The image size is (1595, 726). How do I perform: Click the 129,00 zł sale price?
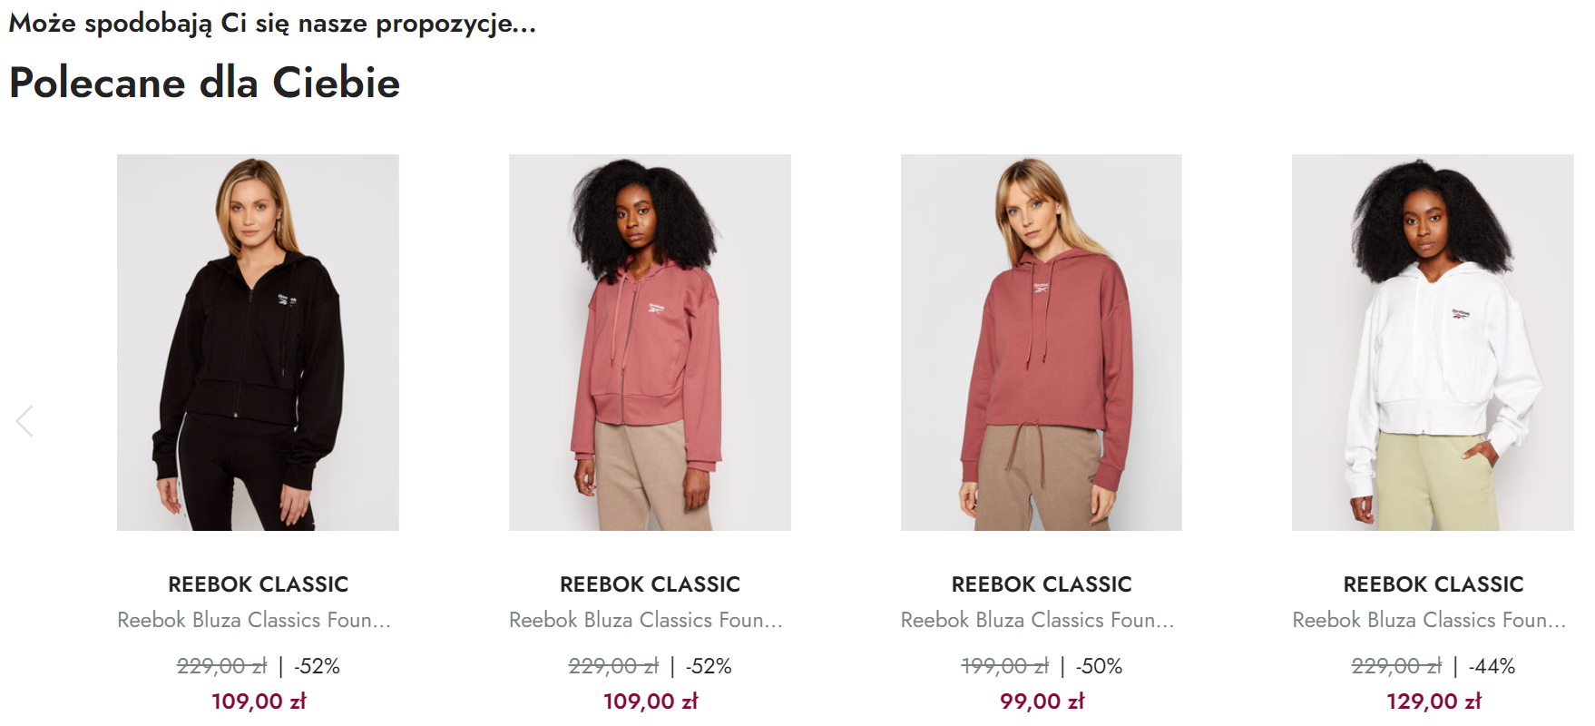tap(1434, 701)
